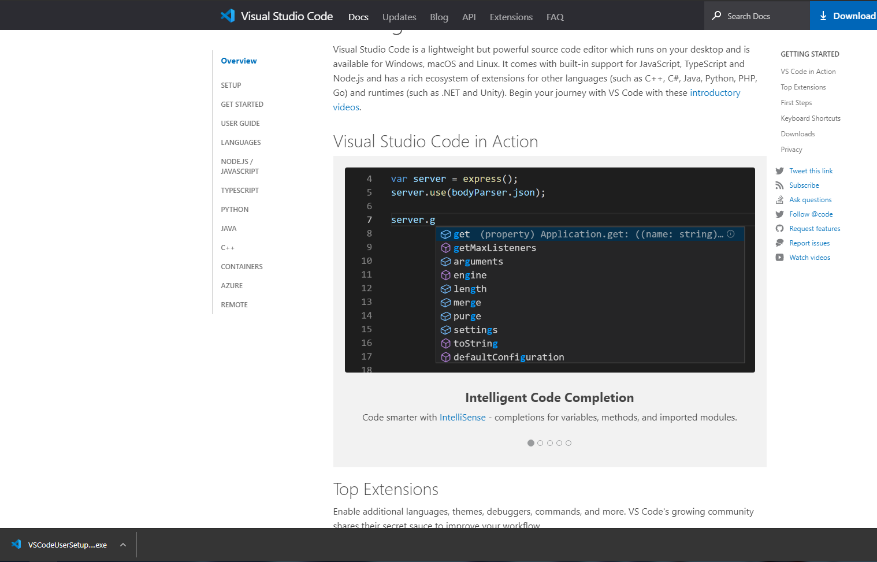Open the IntelliSense link
The height and width of the screenshot is (562, 877).
pyautogui.click(x=462, y=418)
